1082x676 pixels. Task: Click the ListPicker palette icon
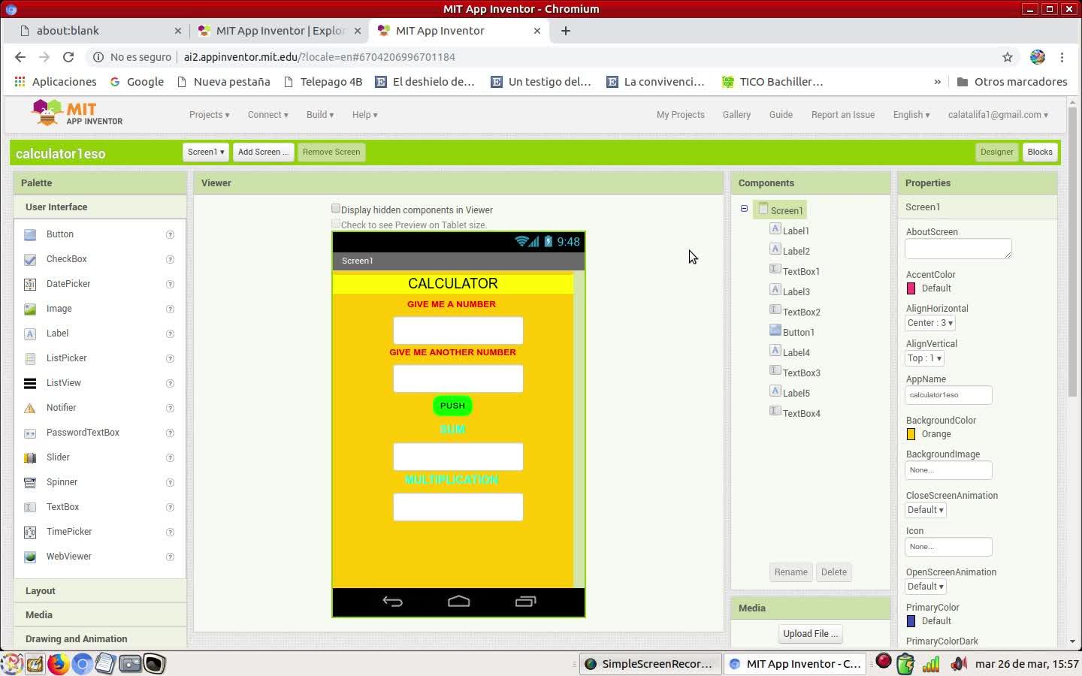(30, 358)
